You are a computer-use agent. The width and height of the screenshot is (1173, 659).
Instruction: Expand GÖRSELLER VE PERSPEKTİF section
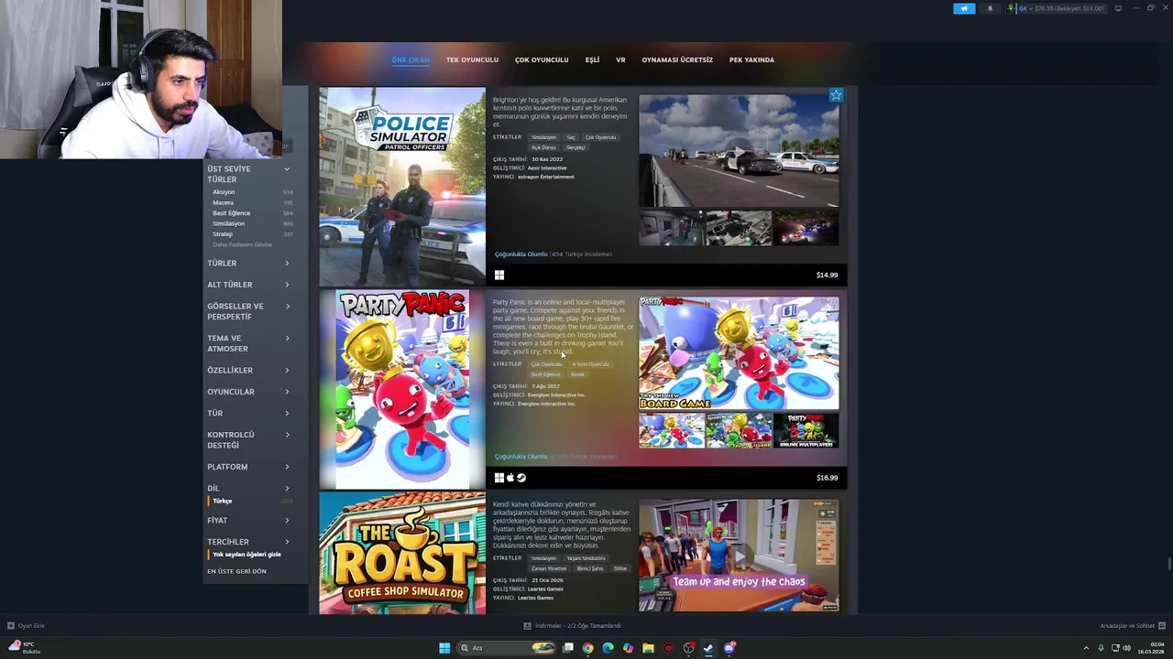(248, 311)
